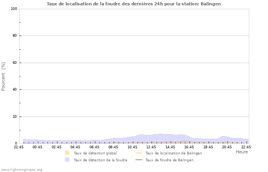Click the lavender 'Taux de détection de la foudre' swatch
The height and width of the screenshot is (172, 268).
click(x=67, y=160)
